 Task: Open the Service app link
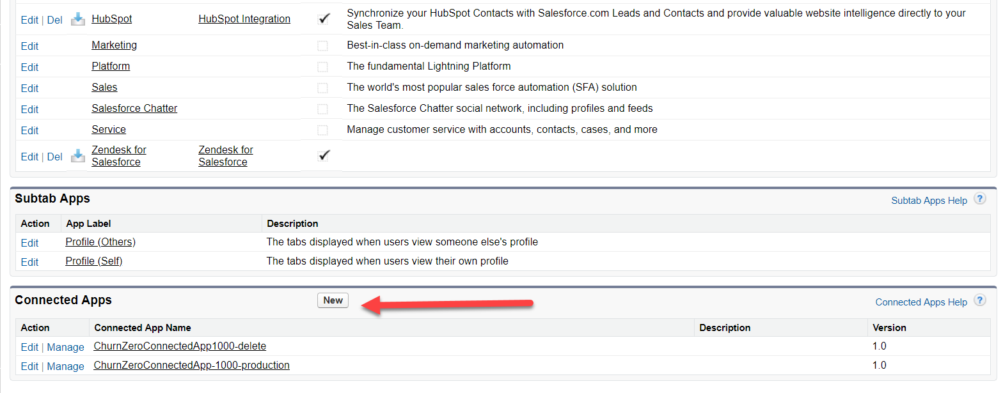click(x=109, y=129)
